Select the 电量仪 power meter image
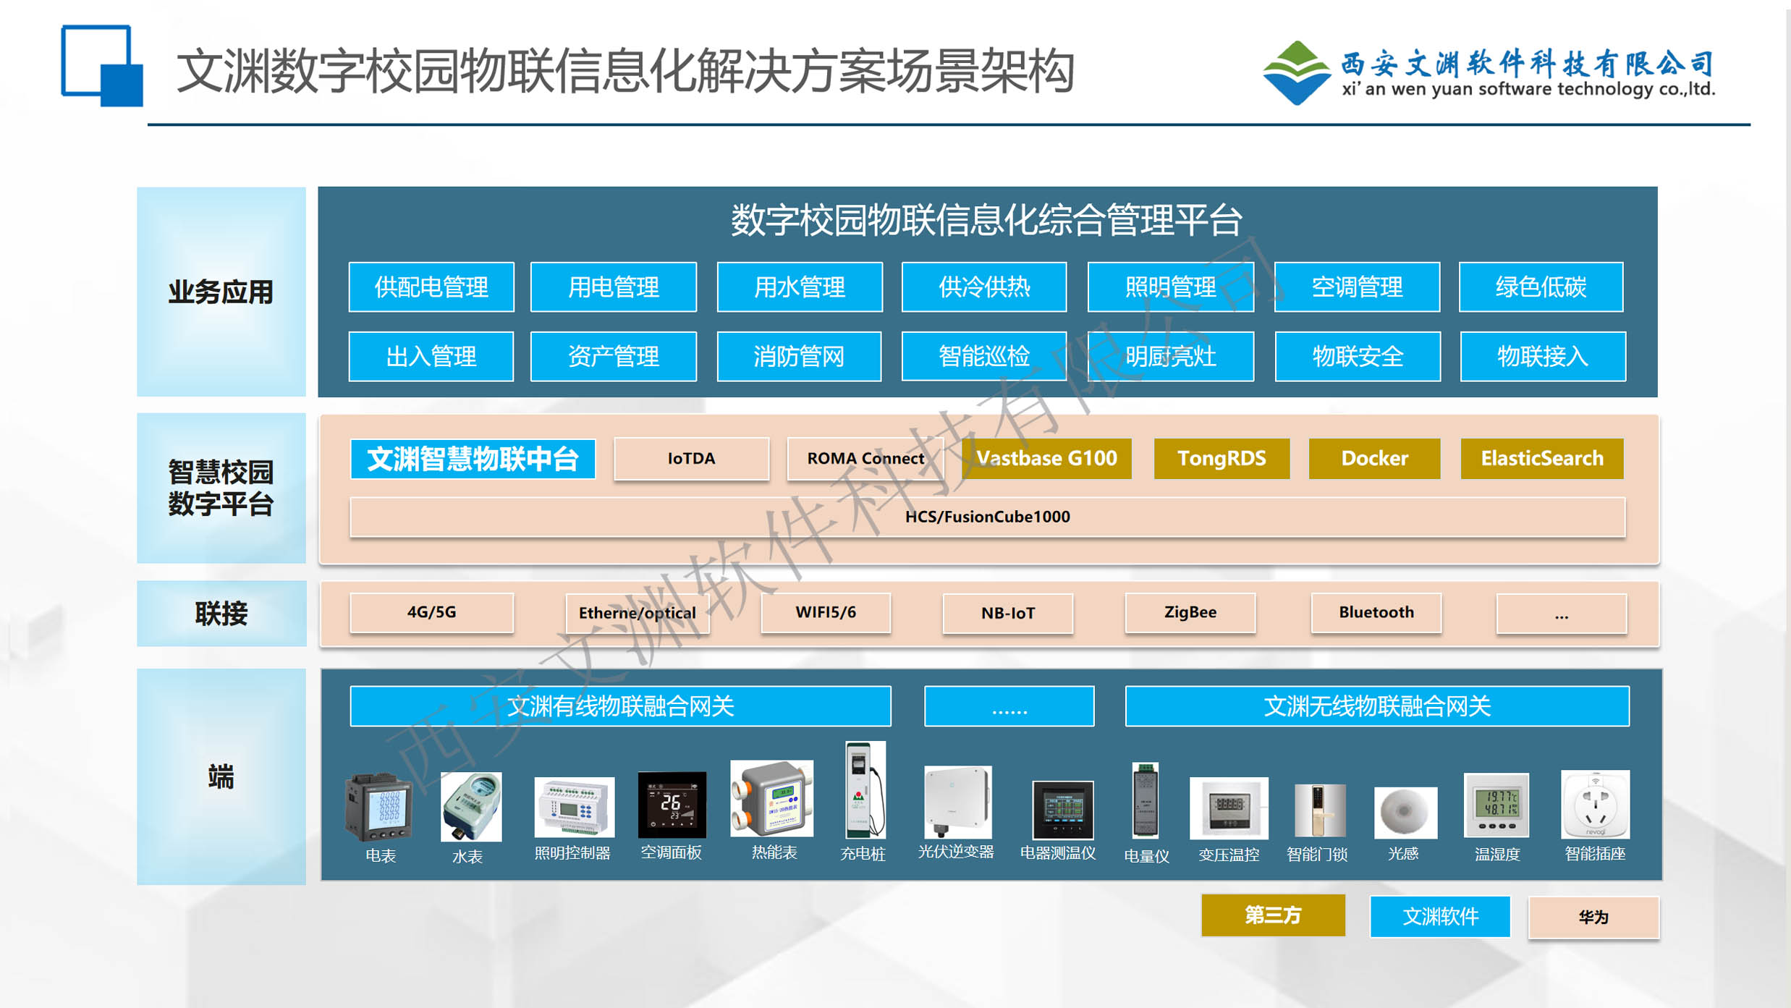1791x1008 pixels. point(1145,800)
